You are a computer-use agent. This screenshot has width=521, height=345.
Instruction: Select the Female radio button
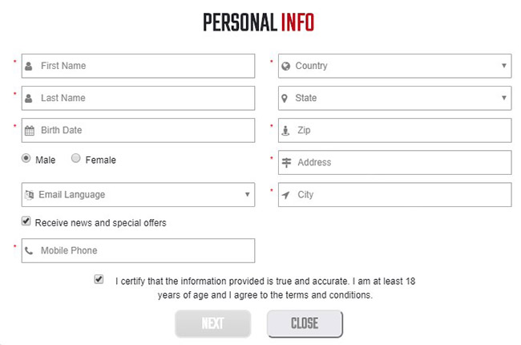pos(76,159)
